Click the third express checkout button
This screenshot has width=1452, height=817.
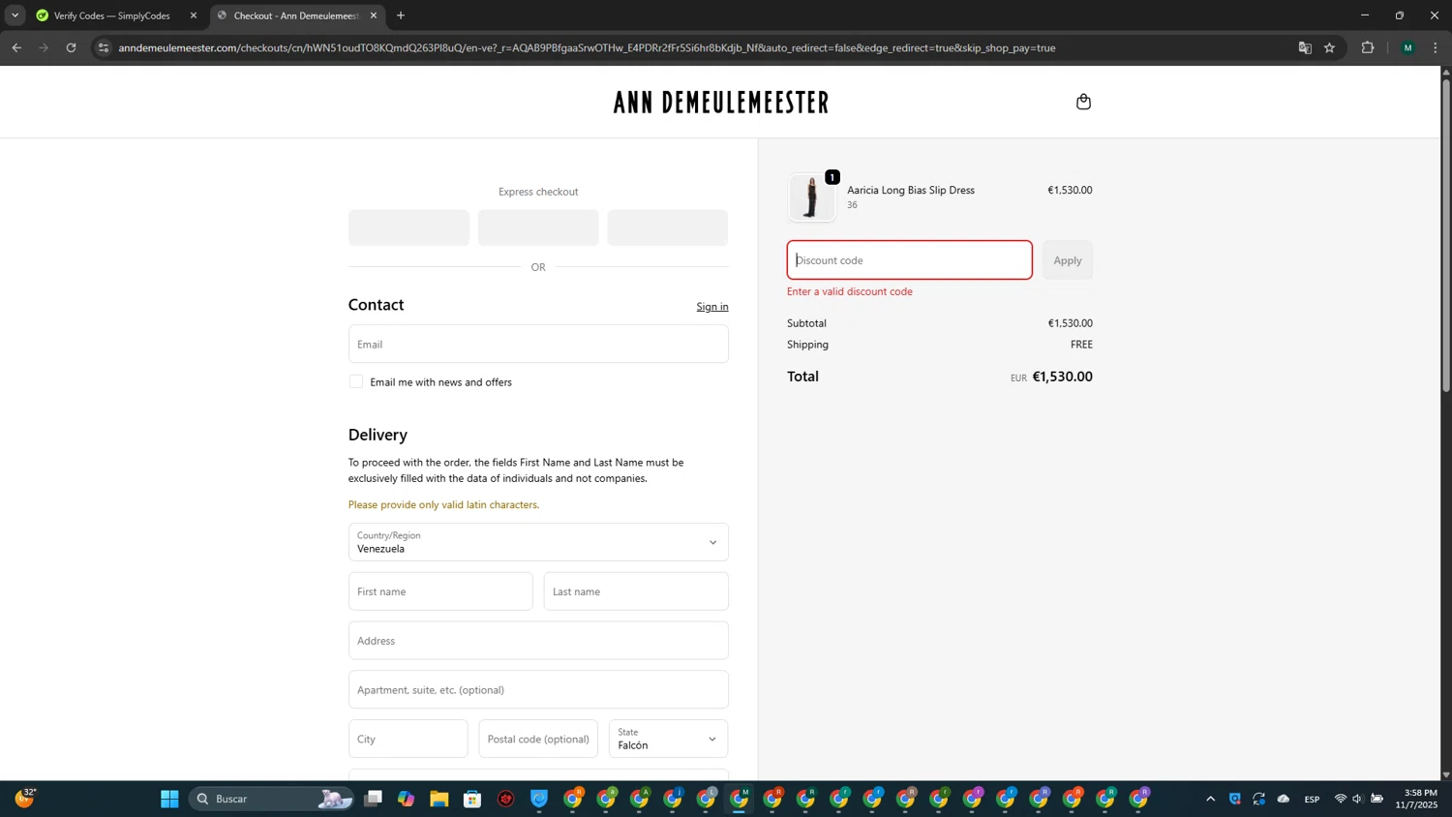point(667,227)
